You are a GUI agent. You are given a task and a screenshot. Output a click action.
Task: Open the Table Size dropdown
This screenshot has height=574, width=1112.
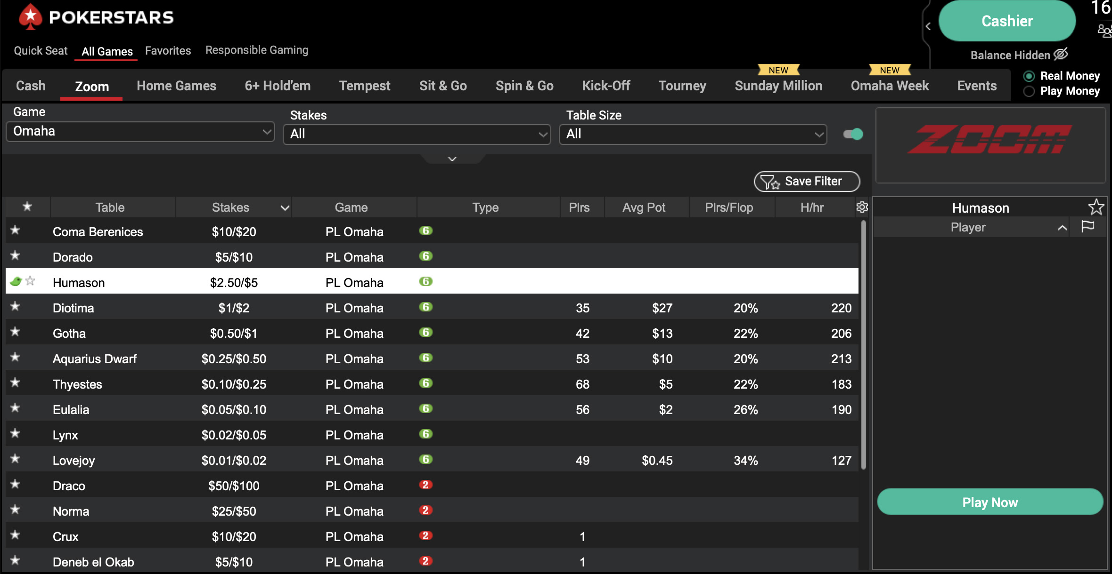click(693, 134)
